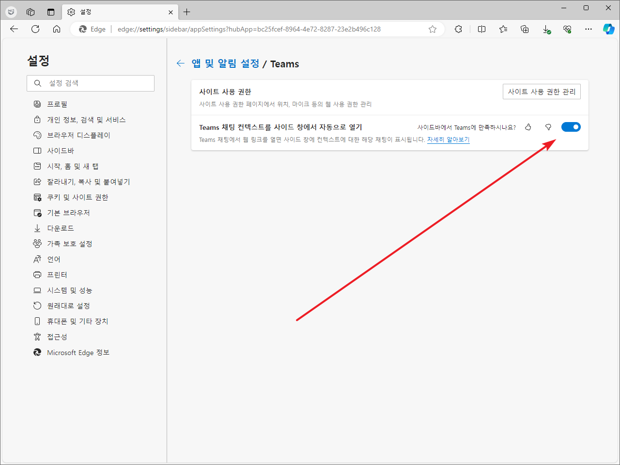Toggle the vertical tabs (tab actions) icon
620x465 pixels.
(51, 12)
